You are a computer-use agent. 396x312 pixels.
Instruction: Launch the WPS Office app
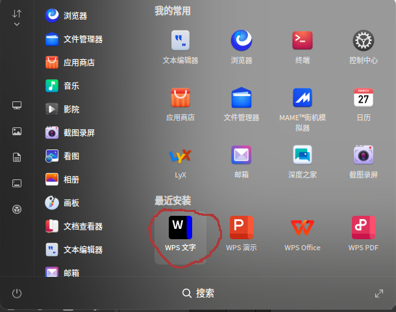[303, 234]
